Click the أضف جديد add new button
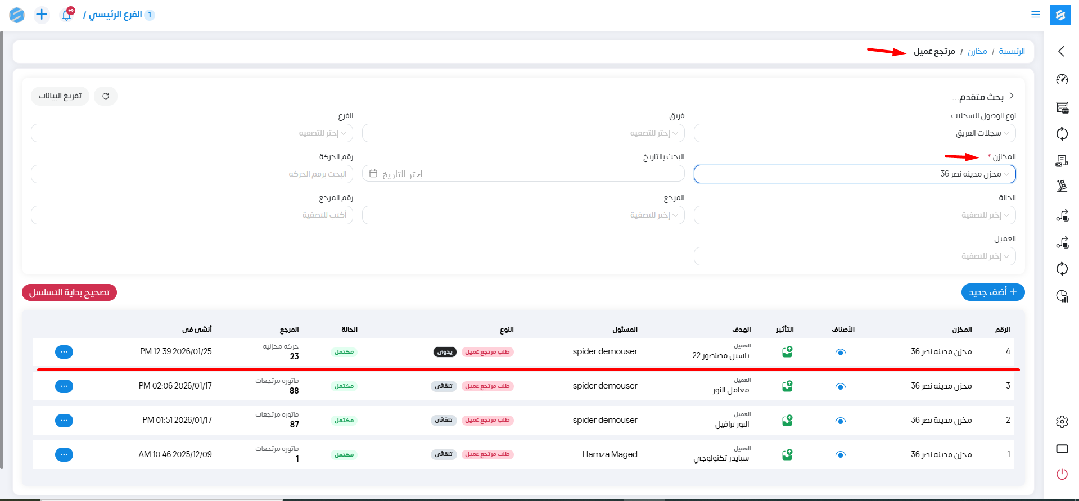Viewport: 1079px width, 501px height. pyautogui.click(x=992, y=292)
